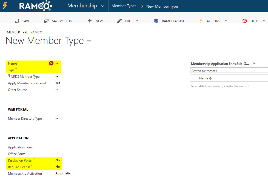This screenshot has width=268, height=184.
Task: Open the form selector next to title
Action: pos(89,42)
